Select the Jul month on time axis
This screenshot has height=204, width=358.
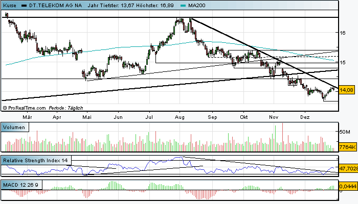(149, 117)
